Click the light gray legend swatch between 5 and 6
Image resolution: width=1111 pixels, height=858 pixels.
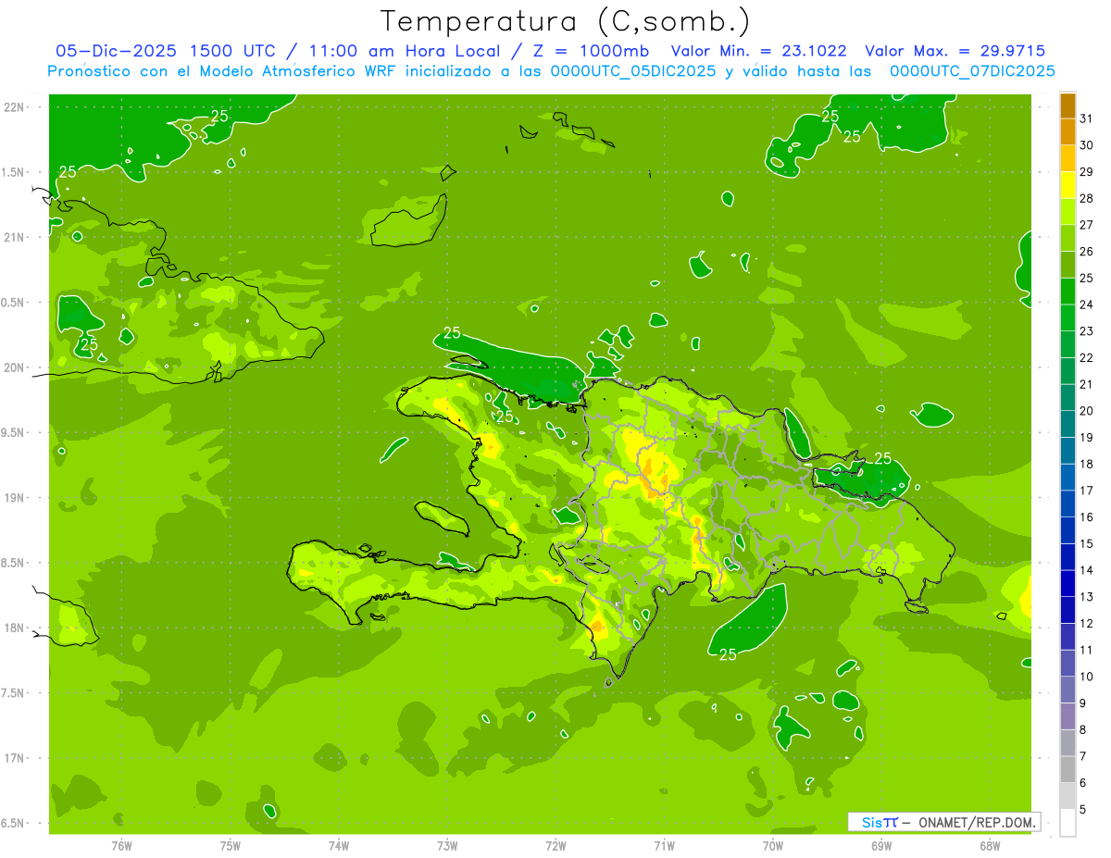pyautogui.click(x=1067, y=797)
